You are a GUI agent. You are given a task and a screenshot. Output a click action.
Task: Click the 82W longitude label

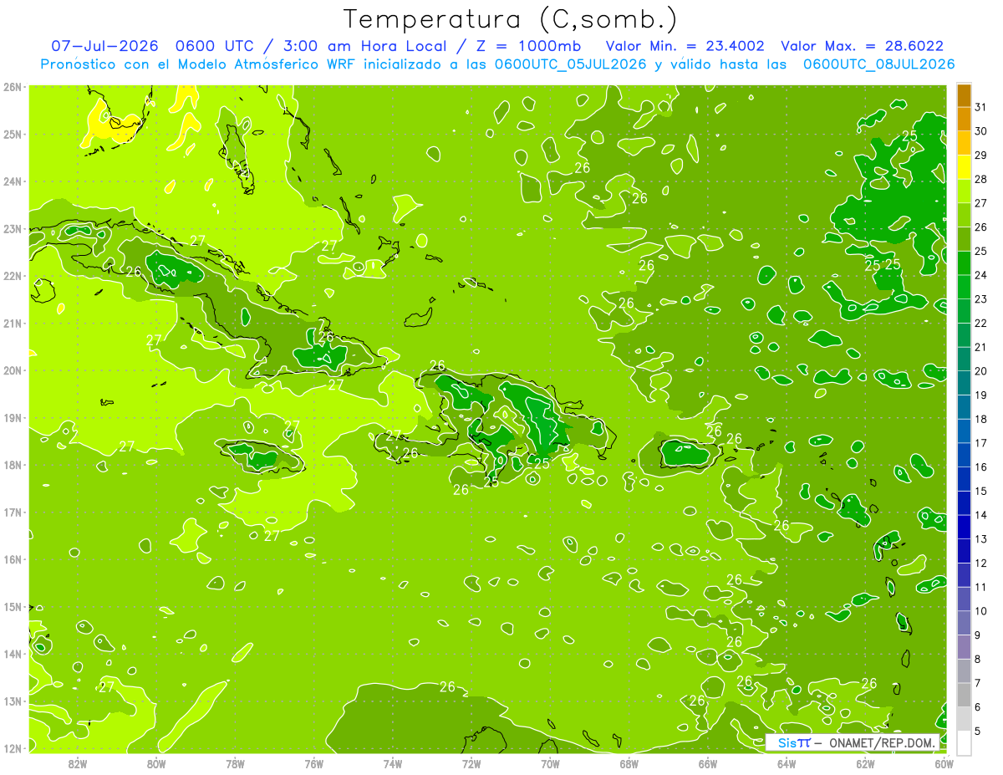tap(78, 762)
